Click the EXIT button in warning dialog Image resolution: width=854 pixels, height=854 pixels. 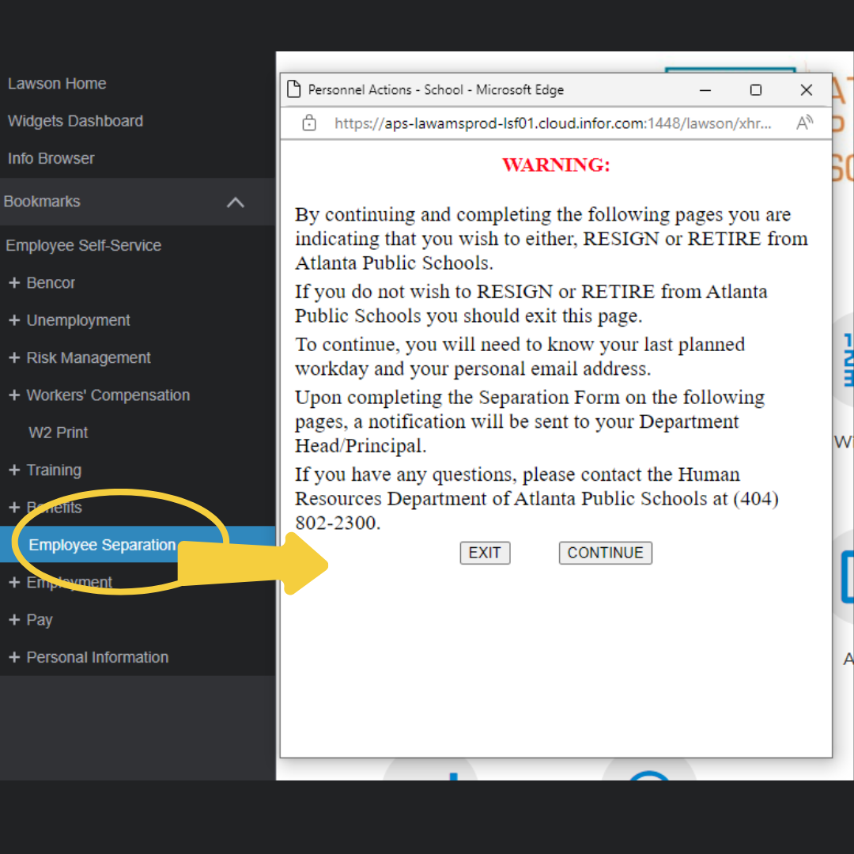coord(485,553)
